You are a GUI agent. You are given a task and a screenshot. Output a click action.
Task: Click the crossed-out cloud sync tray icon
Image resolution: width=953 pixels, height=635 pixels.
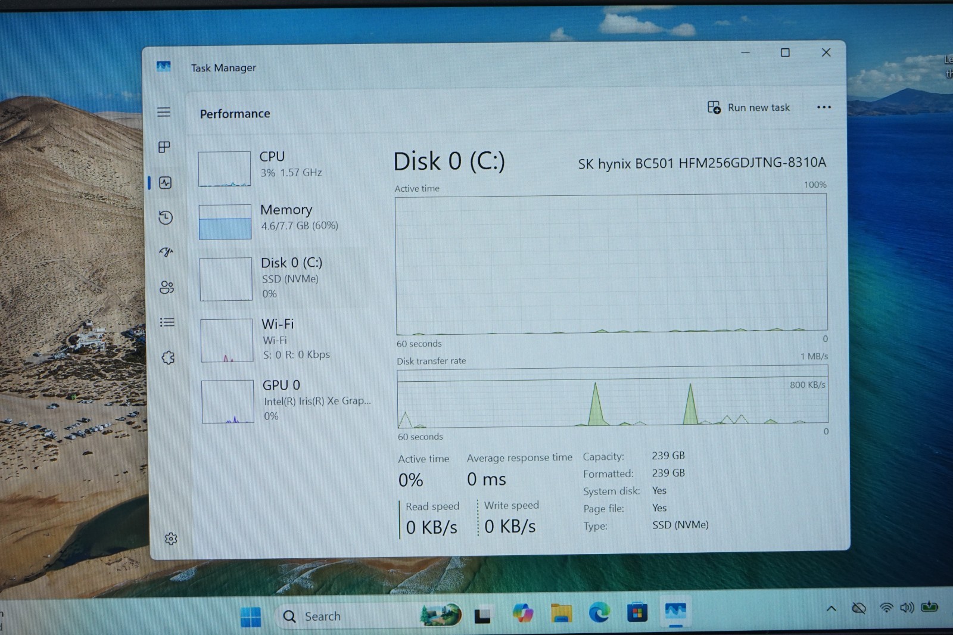858,608
